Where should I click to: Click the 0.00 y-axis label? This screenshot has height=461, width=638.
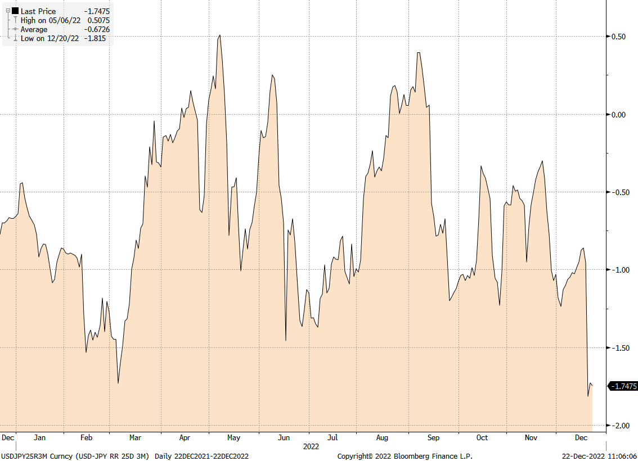point(618,115)
